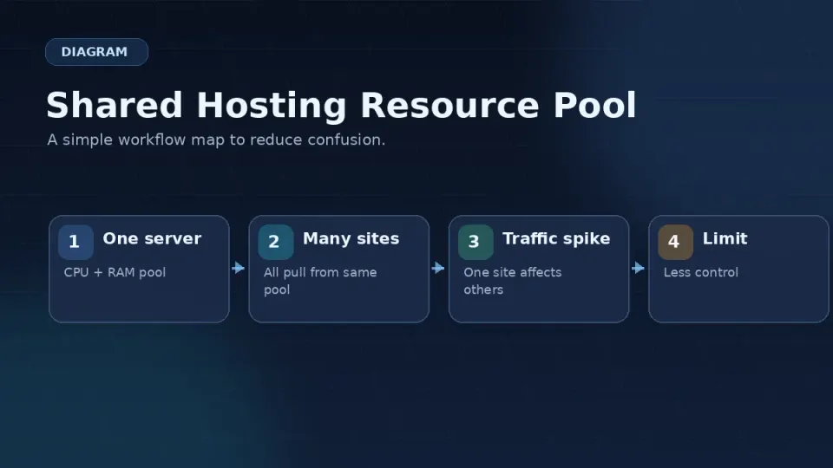Screen dimensions: 833x468
Task: Click the "A simple workflow map" subtitle
Action: click(x=216, y=140)
